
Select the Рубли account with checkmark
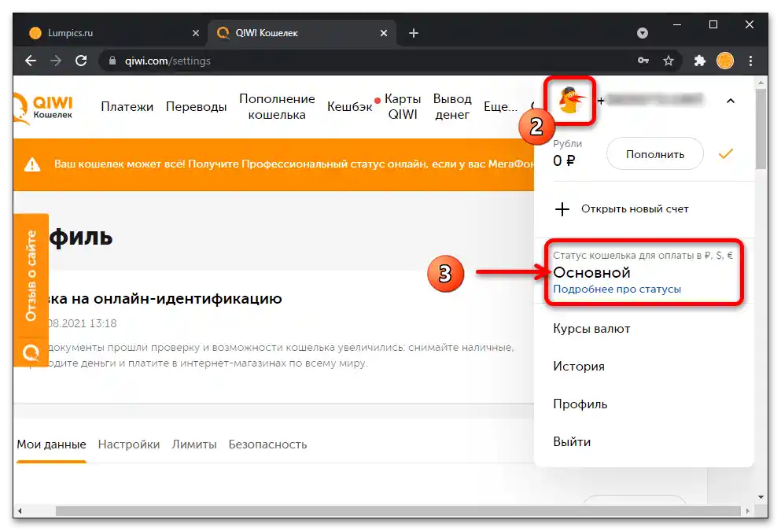pos(726,154)
